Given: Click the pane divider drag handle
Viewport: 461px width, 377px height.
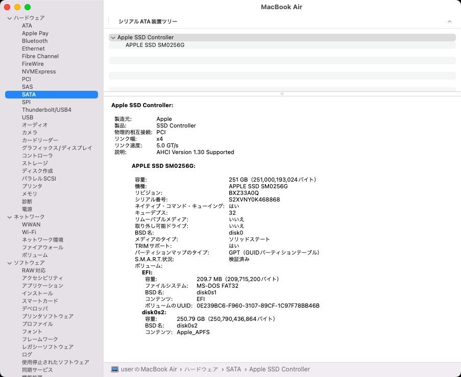Looking at the screenshot, I should click(282, 94).
